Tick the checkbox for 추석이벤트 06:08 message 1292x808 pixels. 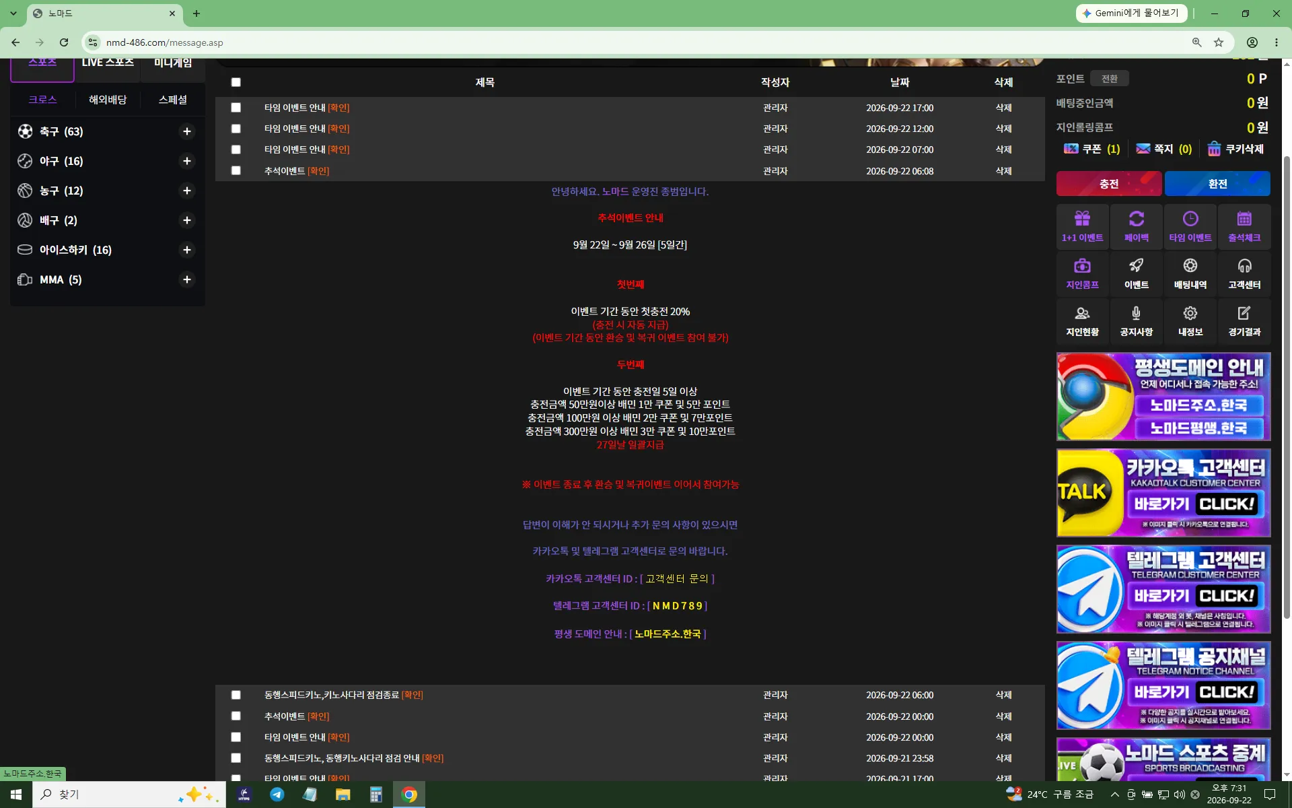click(x=236, y=171)
